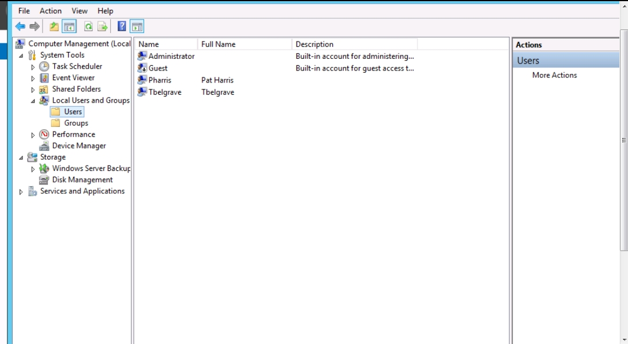
Task: Click the Shared Folders icon
Action: (x=44, y=89)
